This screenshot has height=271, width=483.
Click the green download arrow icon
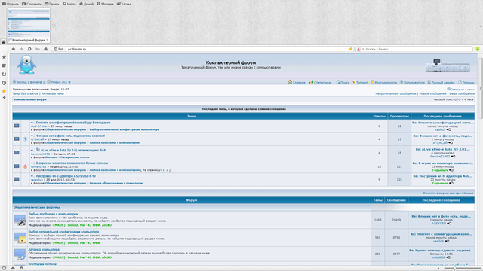click(478, 49)
